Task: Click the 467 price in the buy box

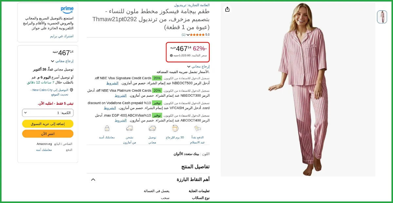Action: click(63, 53)
